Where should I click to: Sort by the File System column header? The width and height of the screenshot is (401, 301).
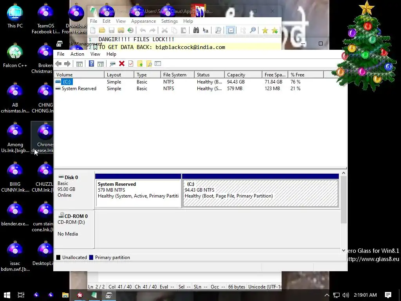pyautogui.click(x=177, y=75)
